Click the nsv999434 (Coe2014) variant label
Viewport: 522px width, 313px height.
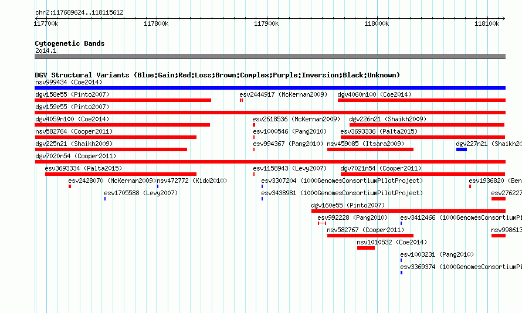click(69, 82)
